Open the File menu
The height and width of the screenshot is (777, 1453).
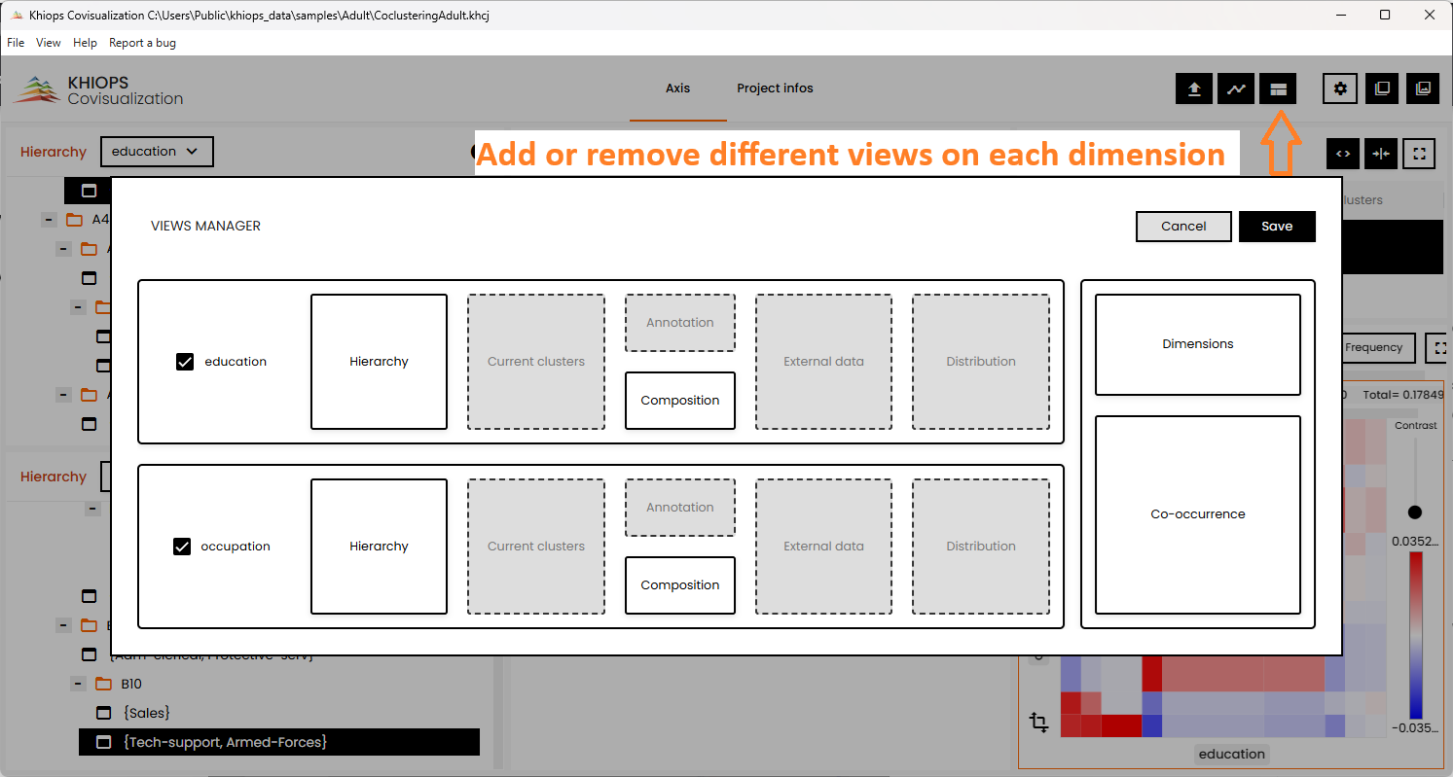point(16,43)
